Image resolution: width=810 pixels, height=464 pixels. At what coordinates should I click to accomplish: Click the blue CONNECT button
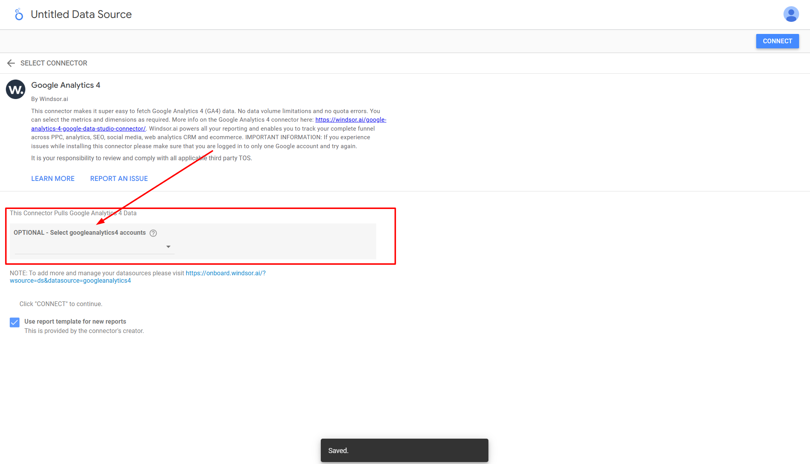777,41
